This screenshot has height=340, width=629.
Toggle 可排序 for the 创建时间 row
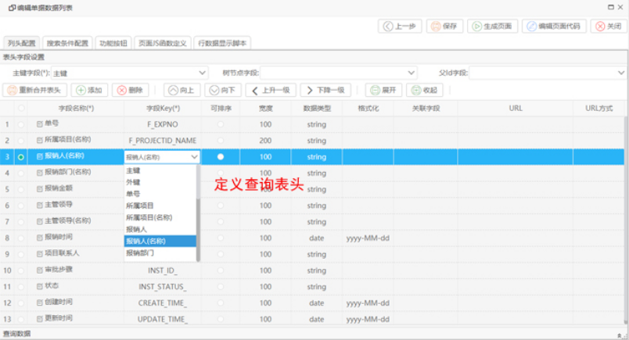click(x=221, y=303)
